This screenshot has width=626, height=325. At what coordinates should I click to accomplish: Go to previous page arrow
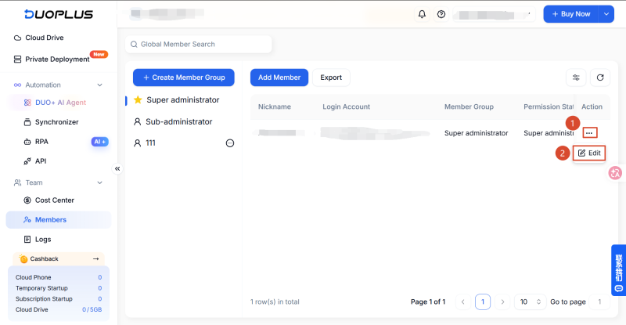462,302
